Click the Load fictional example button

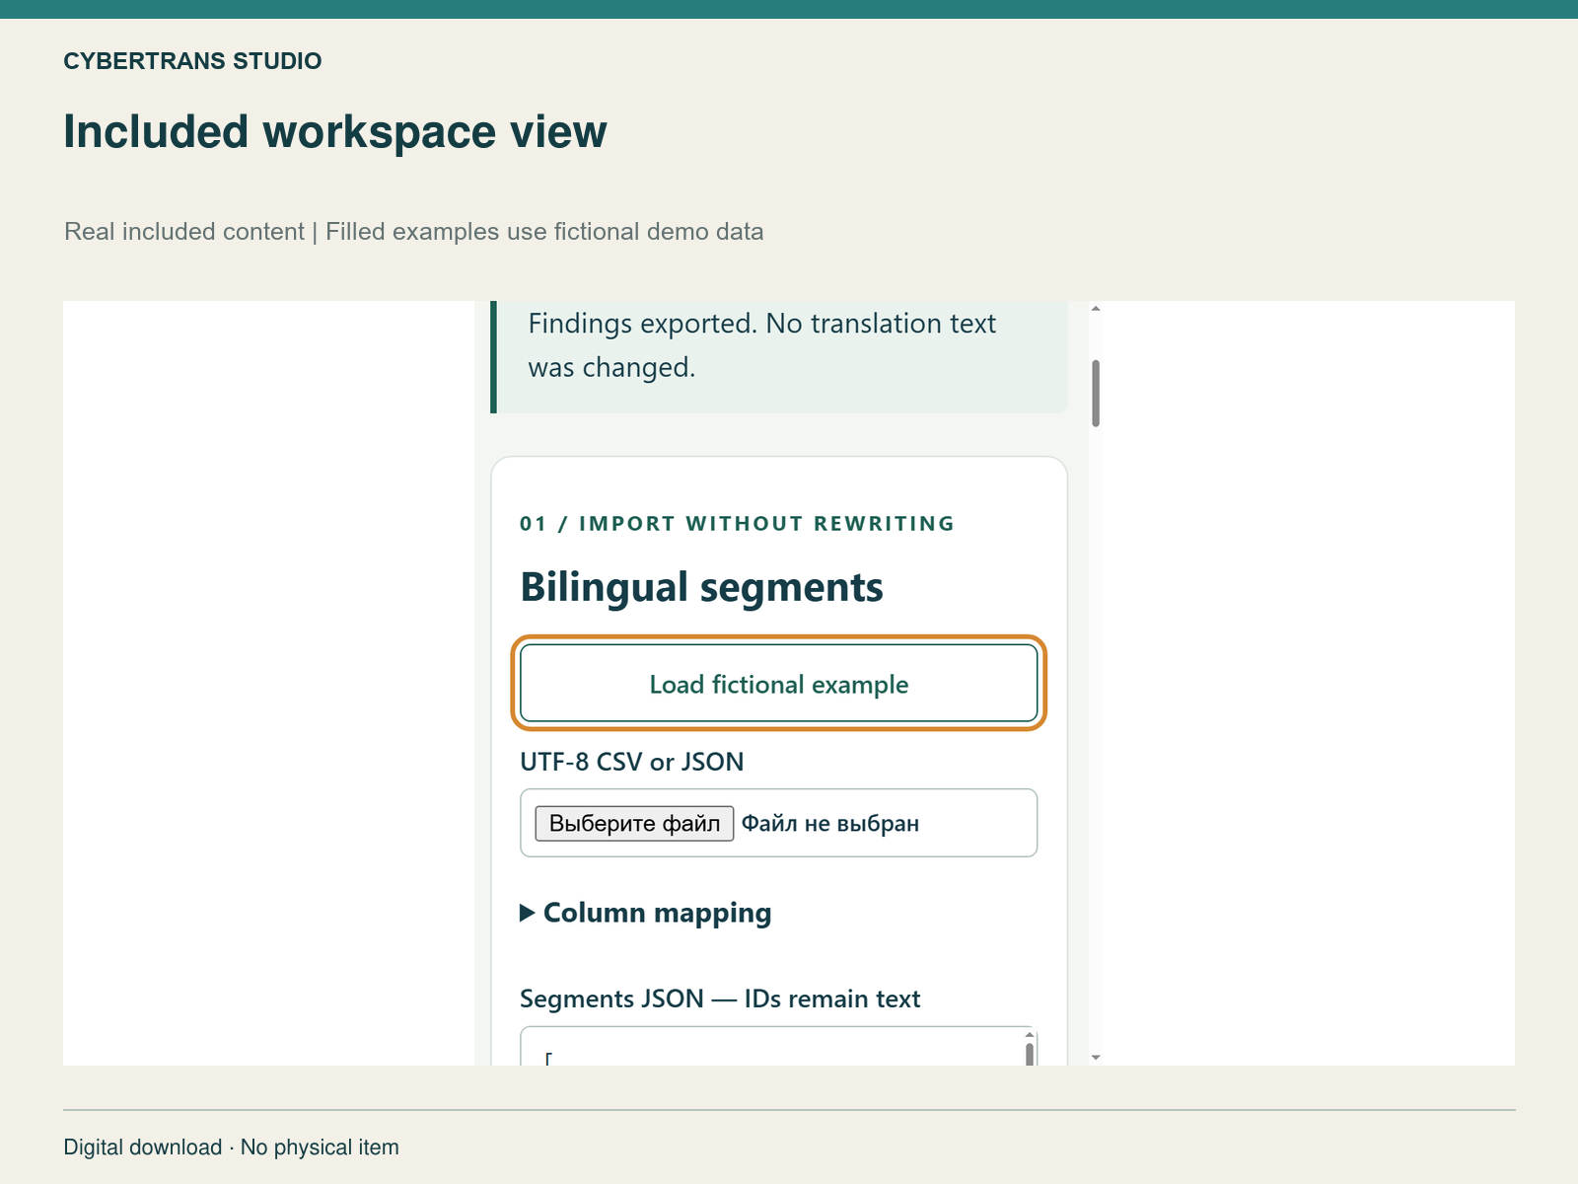(x=778, y=684)
